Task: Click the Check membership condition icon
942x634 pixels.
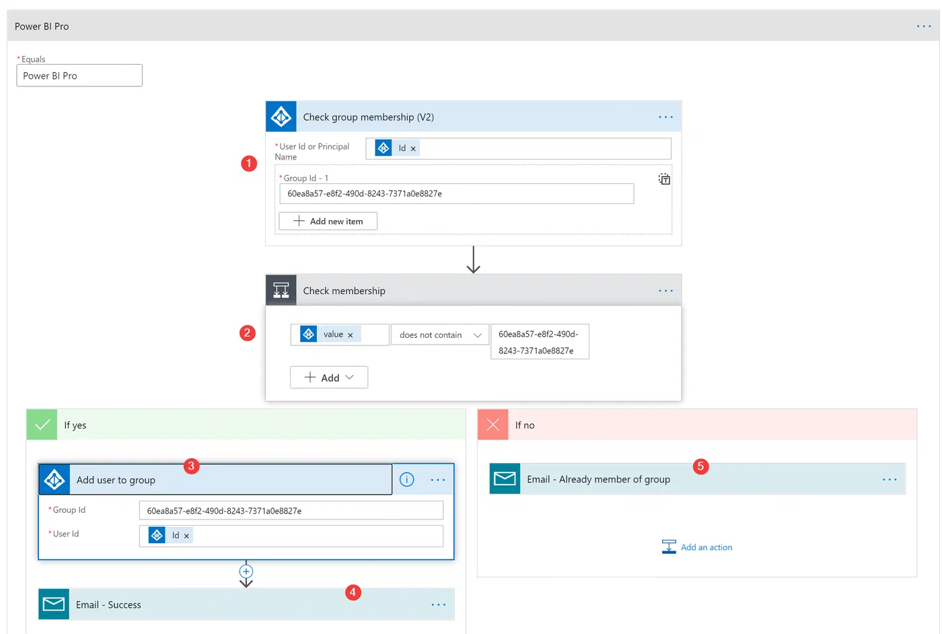Action: pos(281,290)
